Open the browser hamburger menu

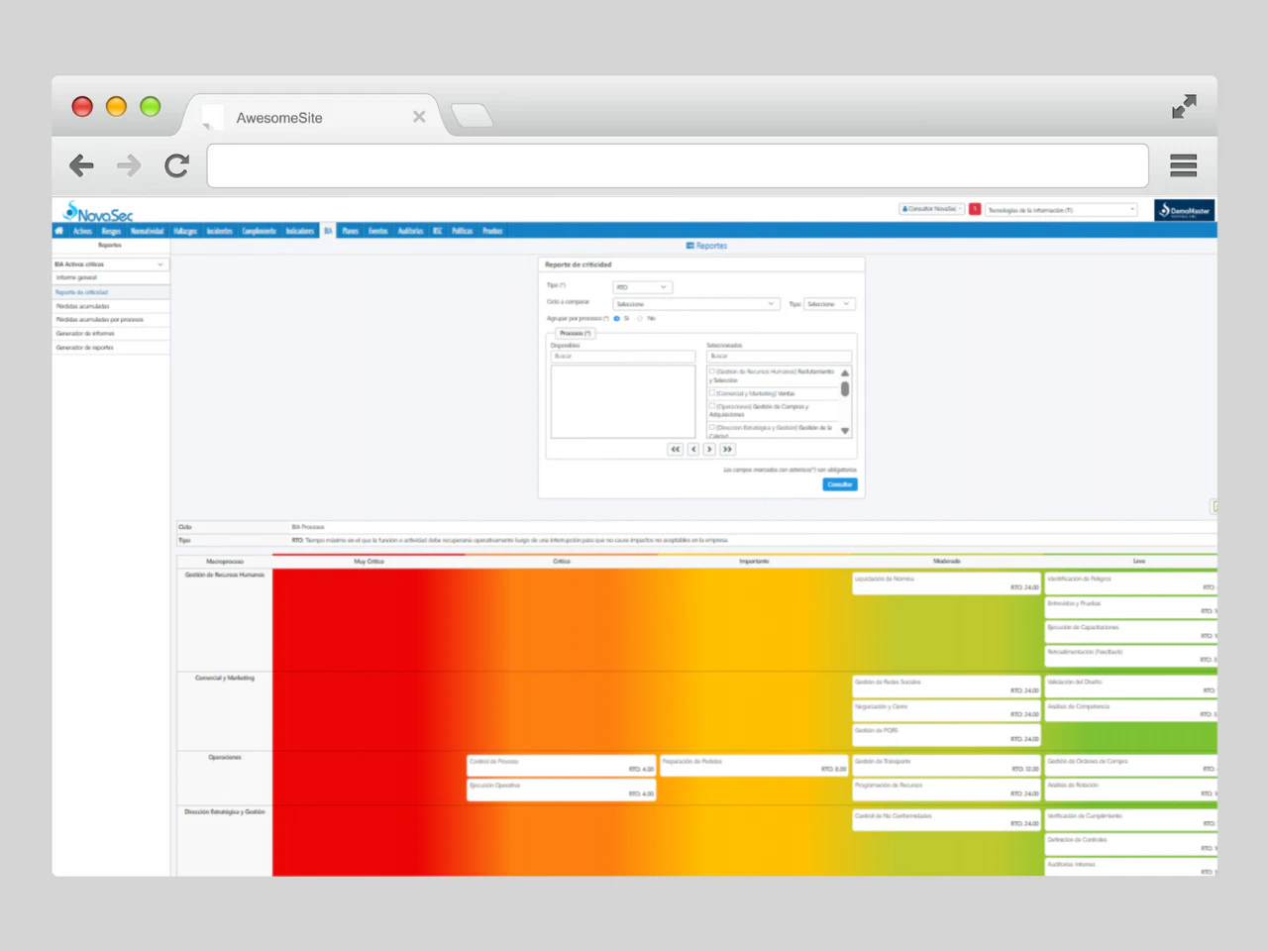pyautogui.click(x=1183, y=165)
